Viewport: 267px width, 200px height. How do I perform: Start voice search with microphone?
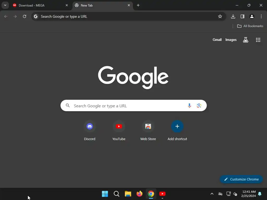tap(189, 106)
